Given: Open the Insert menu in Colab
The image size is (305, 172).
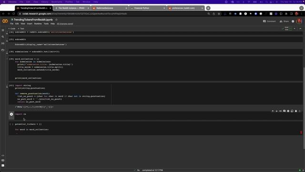Looking at the screenshot, I should 30,24.
